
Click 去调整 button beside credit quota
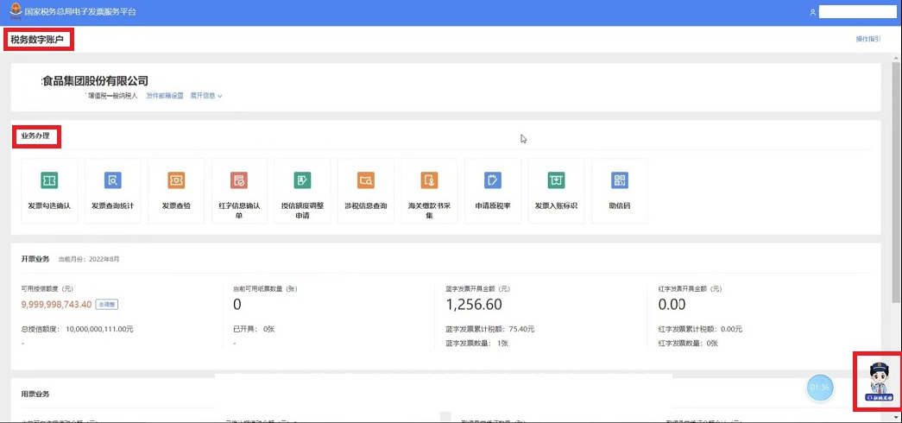106,304
